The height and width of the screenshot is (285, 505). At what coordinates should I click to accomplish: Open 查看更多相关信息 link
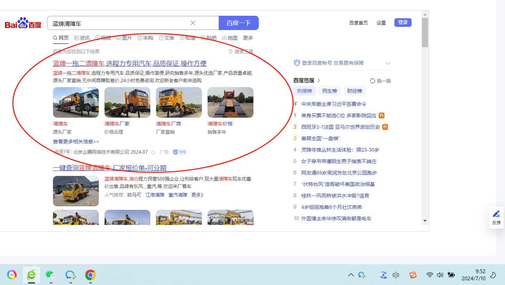76,142
